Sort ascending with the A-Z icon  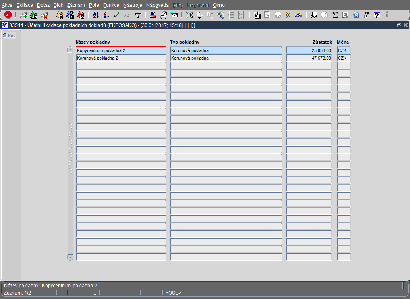coord(96,15)
